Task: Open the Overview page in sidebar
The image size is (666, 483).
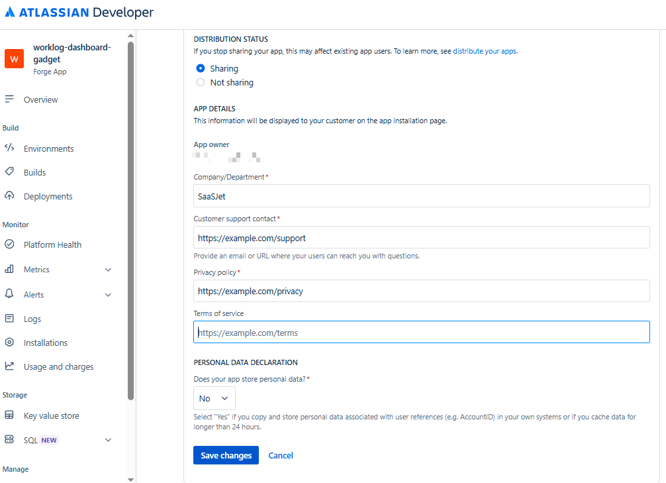Action: coord(40,99)
